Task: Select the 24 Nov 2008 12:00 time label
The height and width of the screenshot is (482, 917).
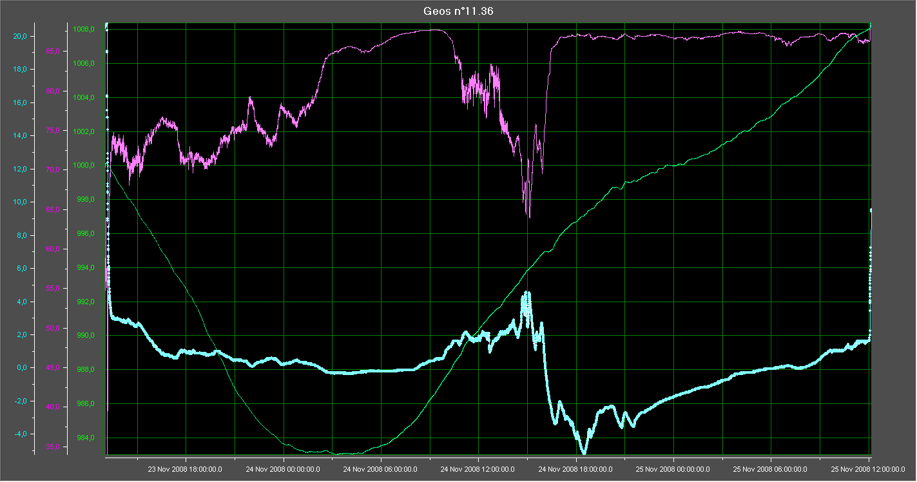Action: tap(478, 470)
